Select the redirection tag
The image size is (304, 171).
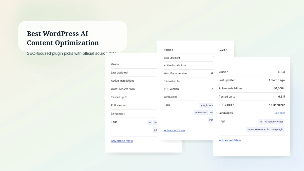click(x=201, y=112)
